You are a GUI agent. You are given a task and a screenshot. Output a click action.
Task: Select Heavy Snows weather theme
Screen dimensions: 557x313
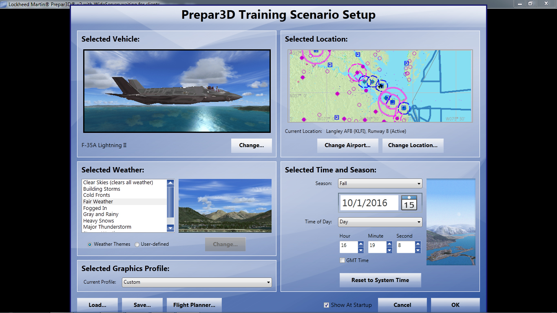coord(124,221)
